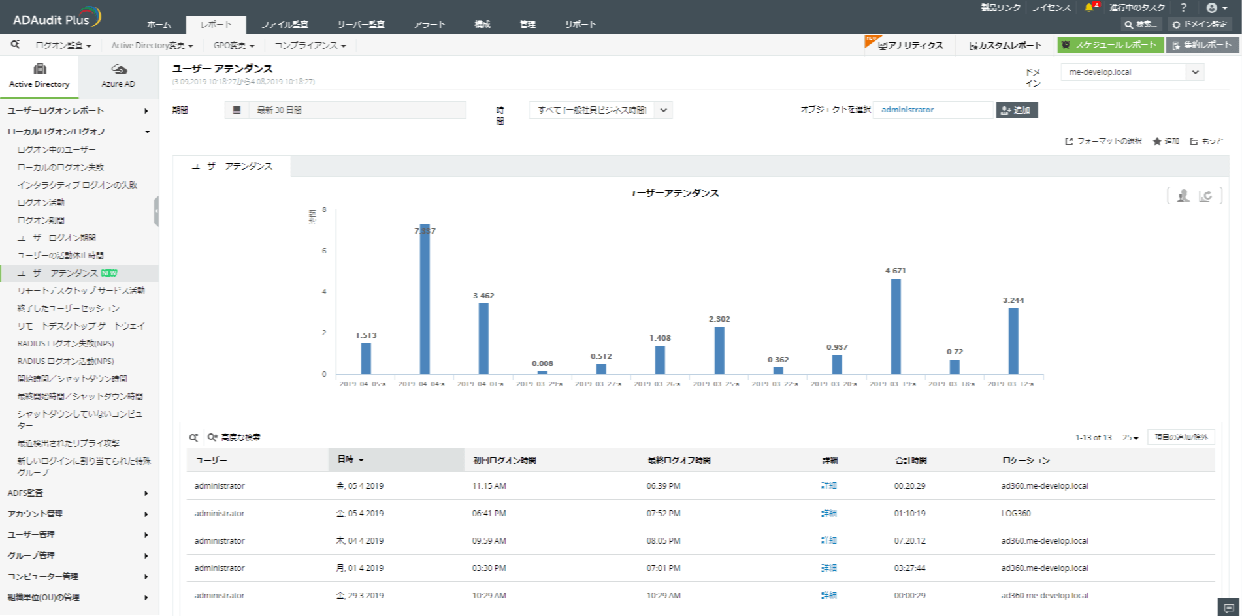Click the search icon above the table
The width and height of the screenshot is (1242, 616).
coord(193,438)
